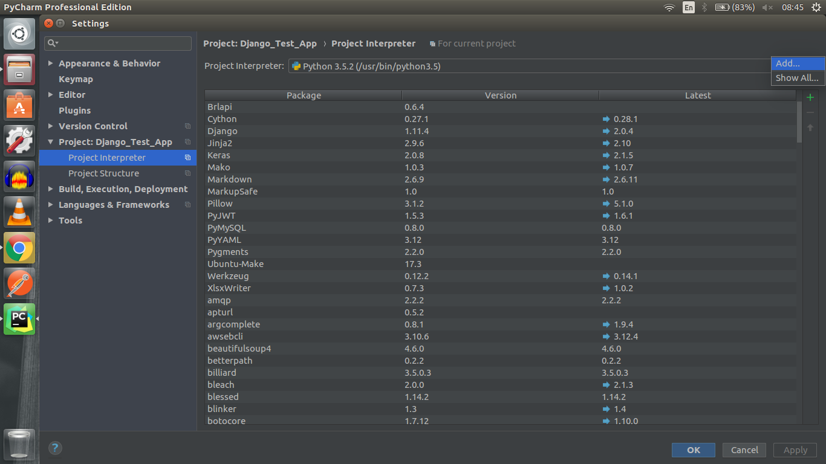Click the package list vertical scrollbar
Viewport: 826px width, 464px height.
click(799, 121)
